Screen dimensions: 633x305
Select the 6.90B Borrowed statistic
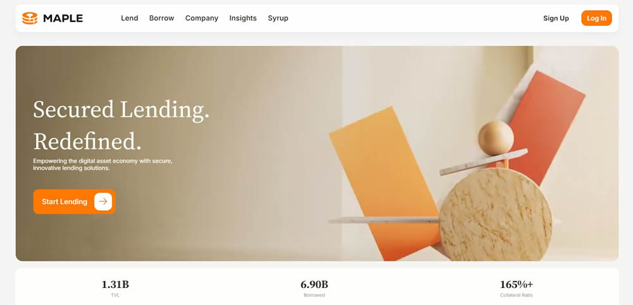pyautogui.click(x=314, y=289)
